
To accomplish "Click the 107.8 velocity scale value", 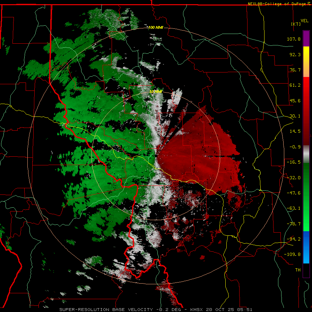I will [294, 39].
